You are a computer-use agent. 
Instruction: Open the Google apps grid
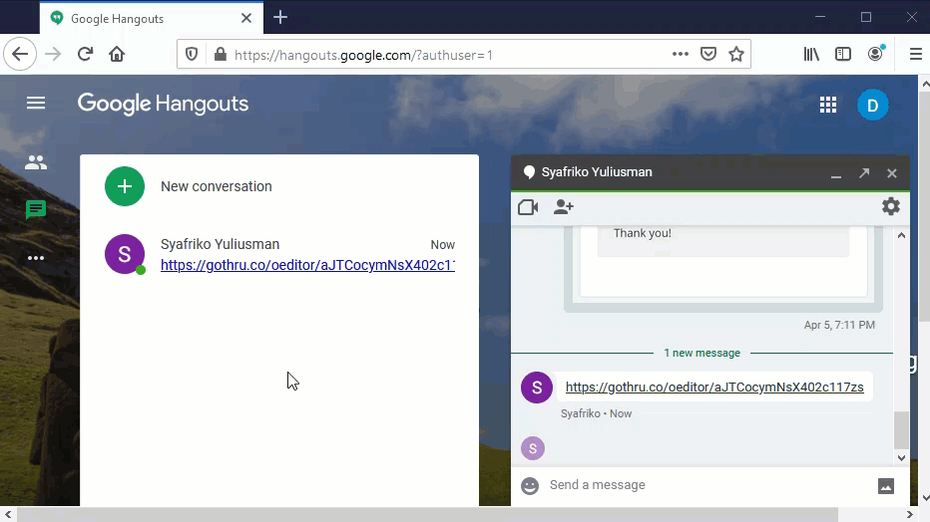click(x=828, y=106)
